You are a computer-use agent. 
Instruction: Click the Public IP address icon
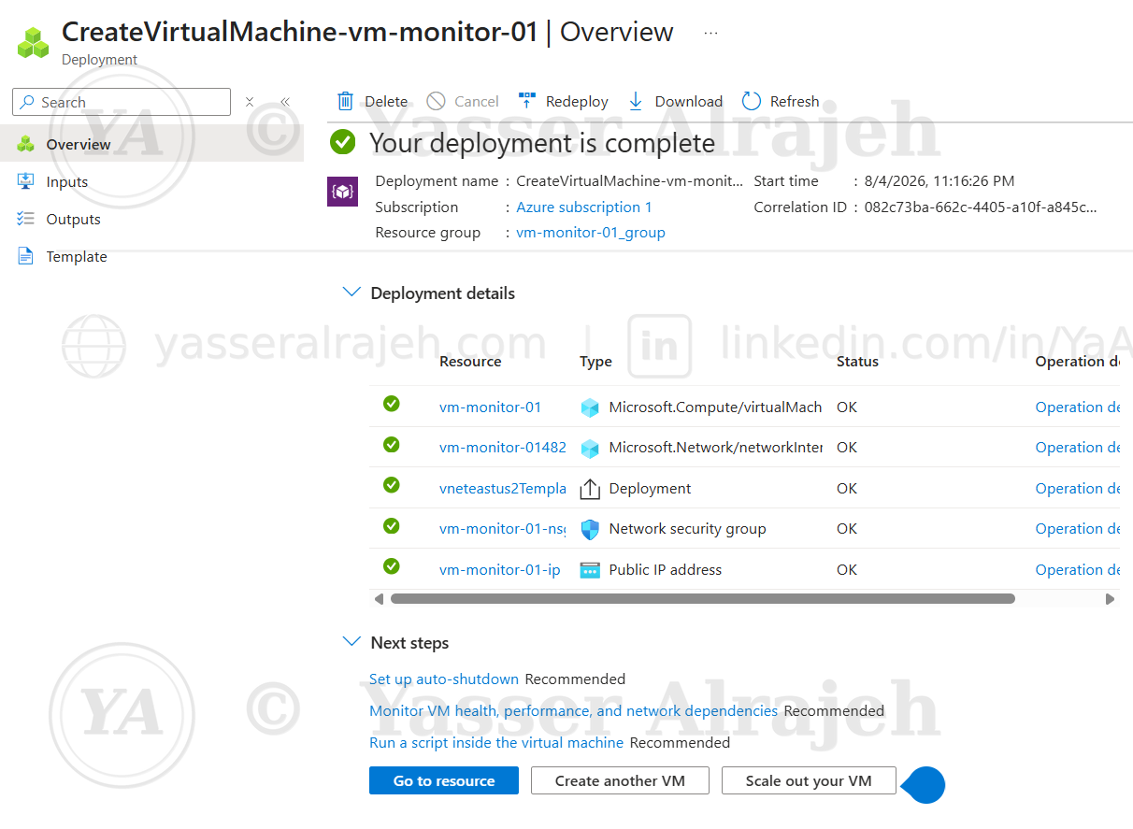590,570
